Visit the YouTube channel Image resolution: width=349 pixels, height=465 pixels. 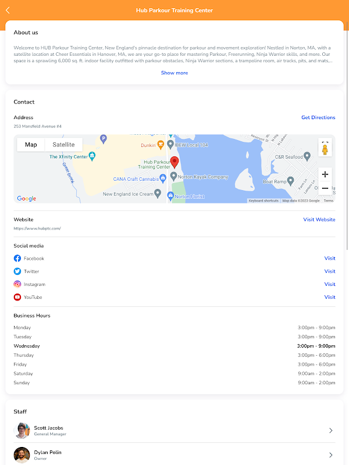coord(330,297)
